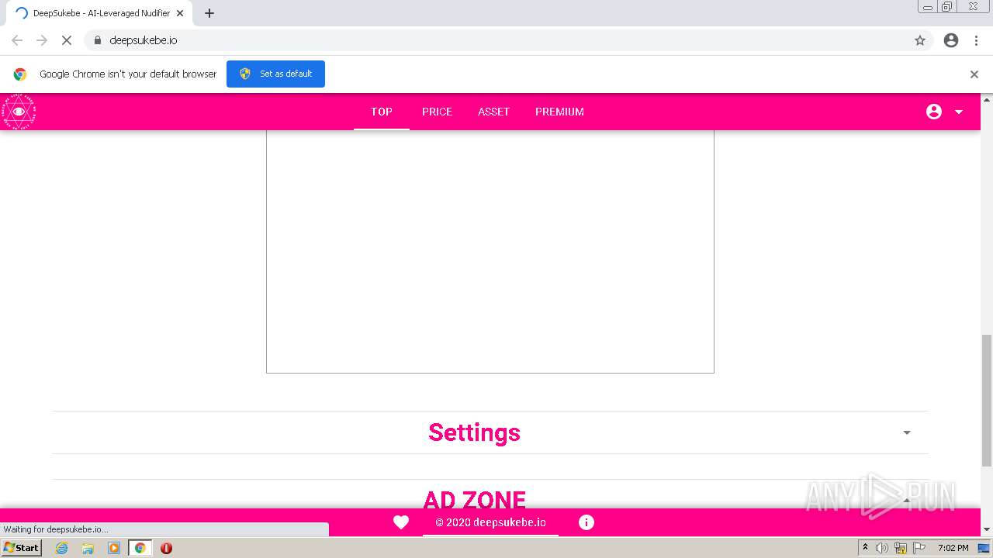Image resolution: width=993 pixels, height=558 pixels.
Task: Close the DeepSukebe browser tab
Action: point(180,13)
